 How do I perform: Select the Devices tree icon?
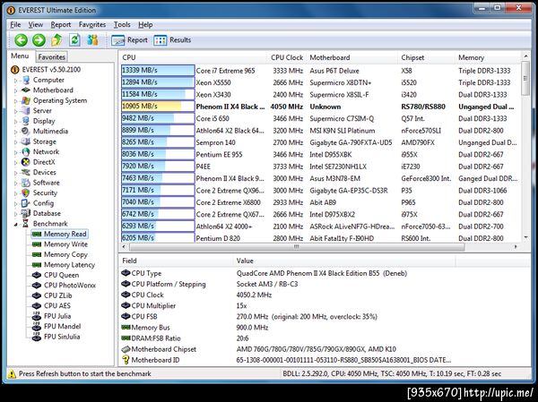(x=26, y=173)
